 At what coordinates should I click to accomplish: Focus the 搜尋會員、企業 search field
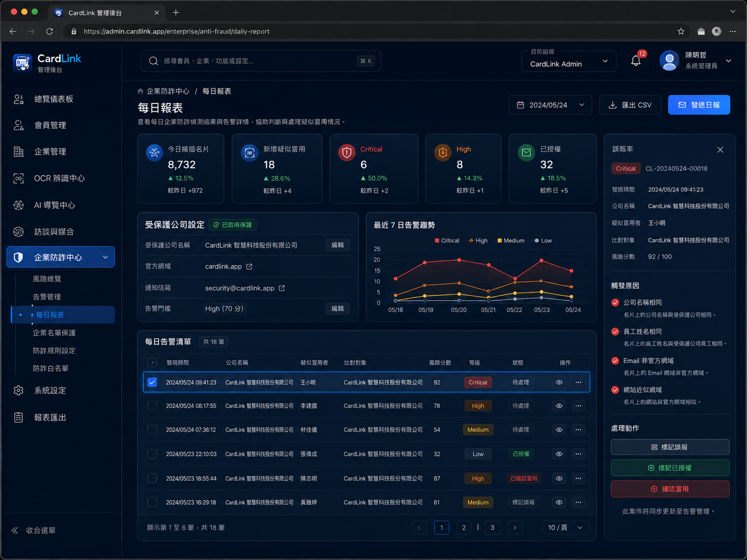(x=261, y=61)
